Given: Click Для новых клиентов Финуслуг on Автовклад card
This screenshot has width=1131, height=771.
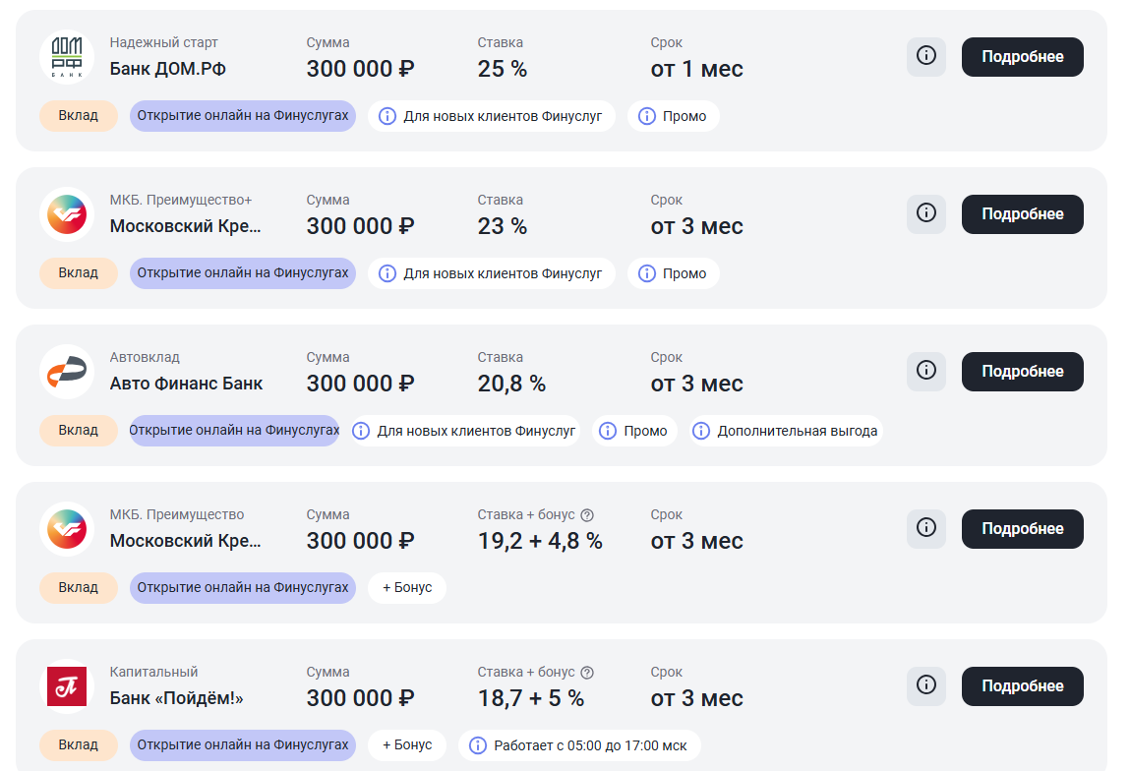Looking at the screenshot, I should tap(465, 431).
